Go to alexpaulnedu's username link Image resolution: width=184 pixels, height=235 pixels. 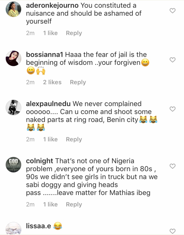[48, 104]
